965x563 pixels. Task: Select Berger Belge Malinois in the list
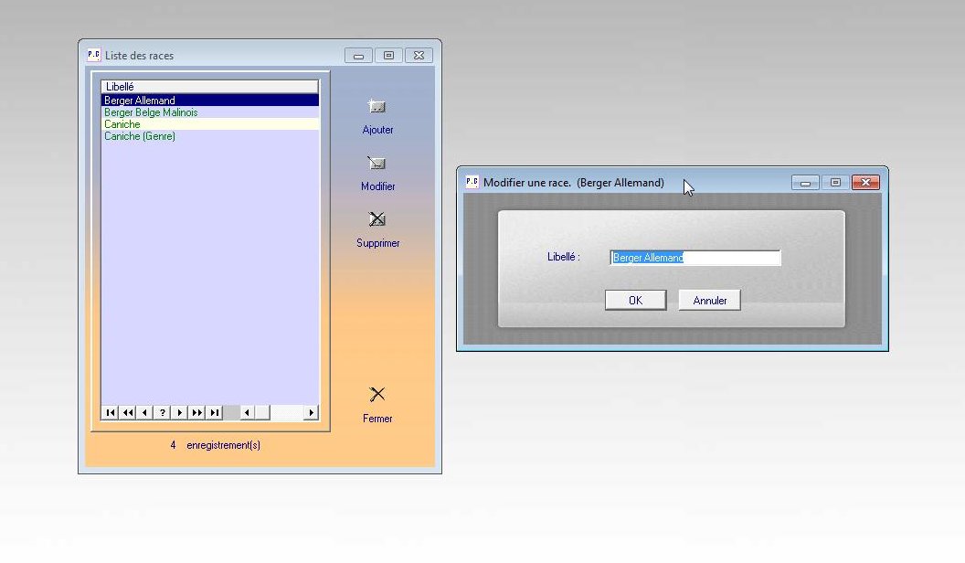click(151, 112)
